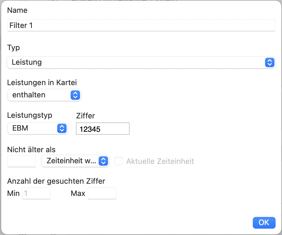This screenshot has width=282, height=235.
Task: Click the Ziffer field containing 12345
Action: [x=103, y=129]
